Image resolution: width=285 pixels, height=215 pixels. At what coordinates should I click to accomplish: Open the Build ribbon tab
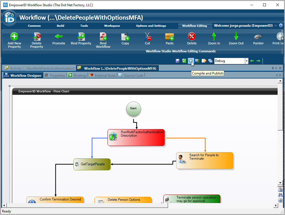pos(61,26)
